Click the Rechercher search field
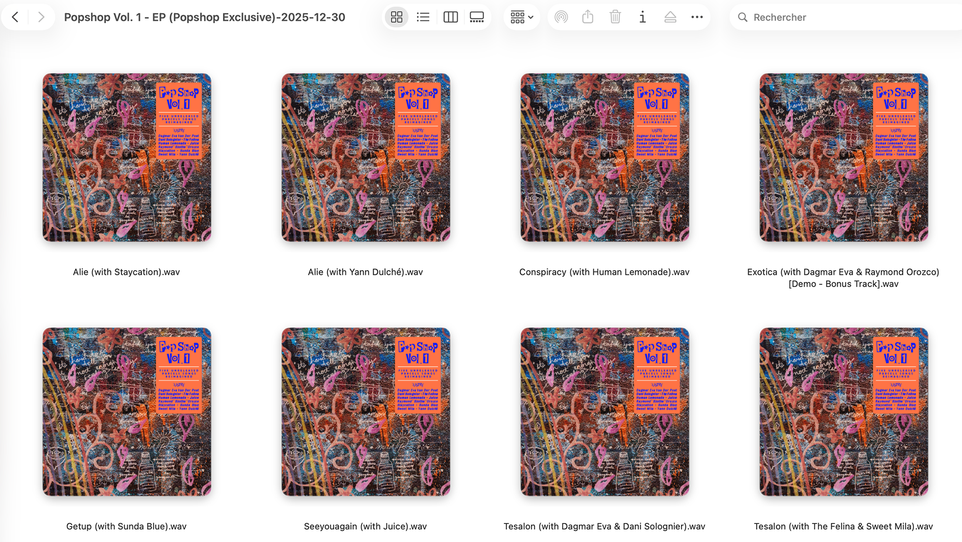962x542 pixels. (x=847, y=17)
